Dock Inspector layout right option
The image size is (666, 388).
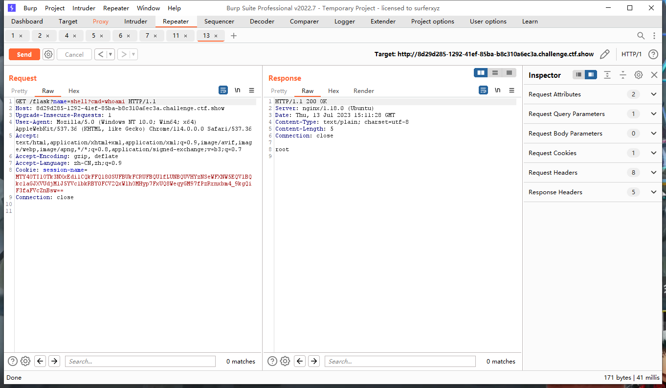(591, 74)
